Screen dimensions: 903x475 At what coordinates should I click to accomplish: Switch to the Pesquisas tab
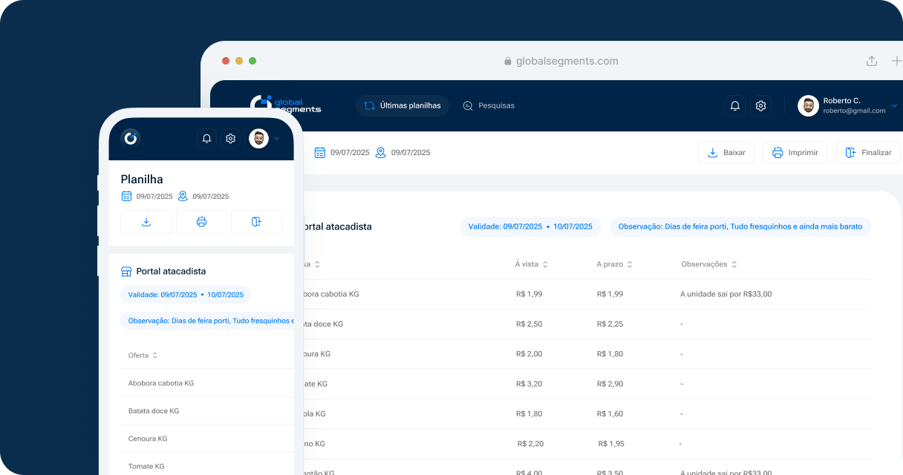tap(488, 105)
